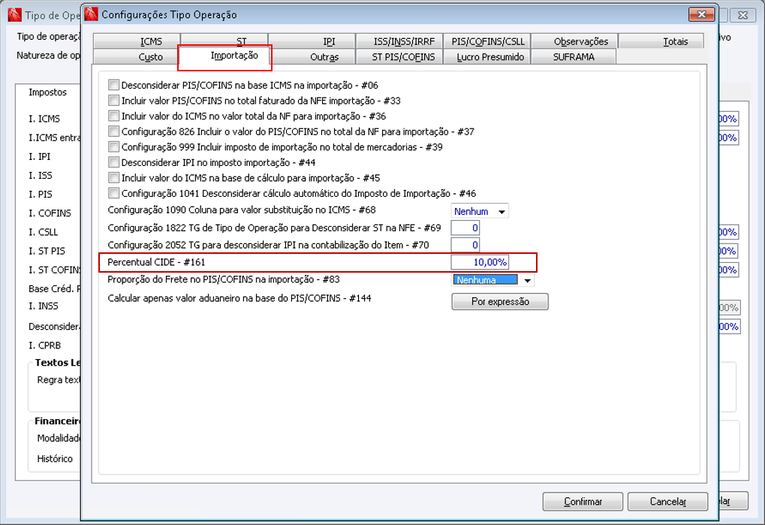Expand Proporção do Frete Nenhuma dropdown

[492, 280]
